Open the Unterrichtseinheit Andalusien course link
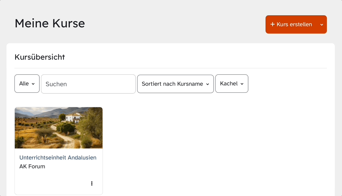The image size is (342, 196). (58, 157)
